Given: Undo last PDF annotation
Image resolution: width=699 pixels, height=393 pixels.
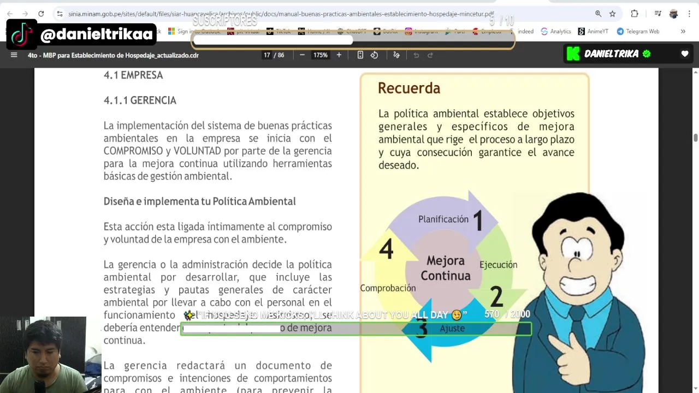Looking at the screenshot, I should pos(416,55).
